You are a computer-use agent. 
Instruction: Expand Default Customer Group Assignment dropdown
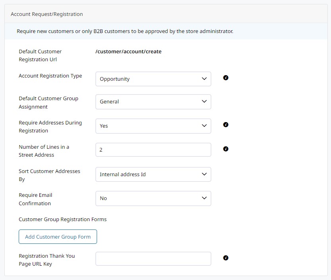click(153, 102)
